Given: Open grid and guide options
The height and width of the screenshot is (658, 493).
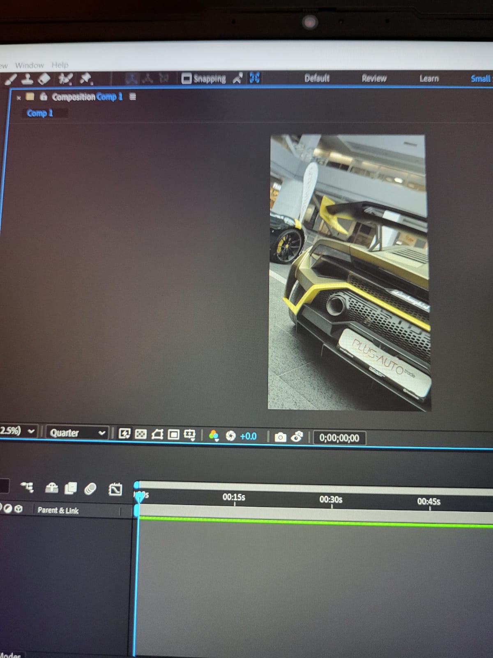Looking at the screenshot, I should click(x=190, y=435).
